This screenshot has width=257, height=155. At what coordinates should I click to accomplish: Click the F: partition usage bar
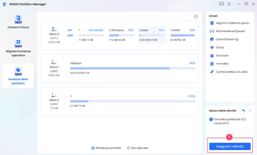pyautogui.click(x=132, y=101)
